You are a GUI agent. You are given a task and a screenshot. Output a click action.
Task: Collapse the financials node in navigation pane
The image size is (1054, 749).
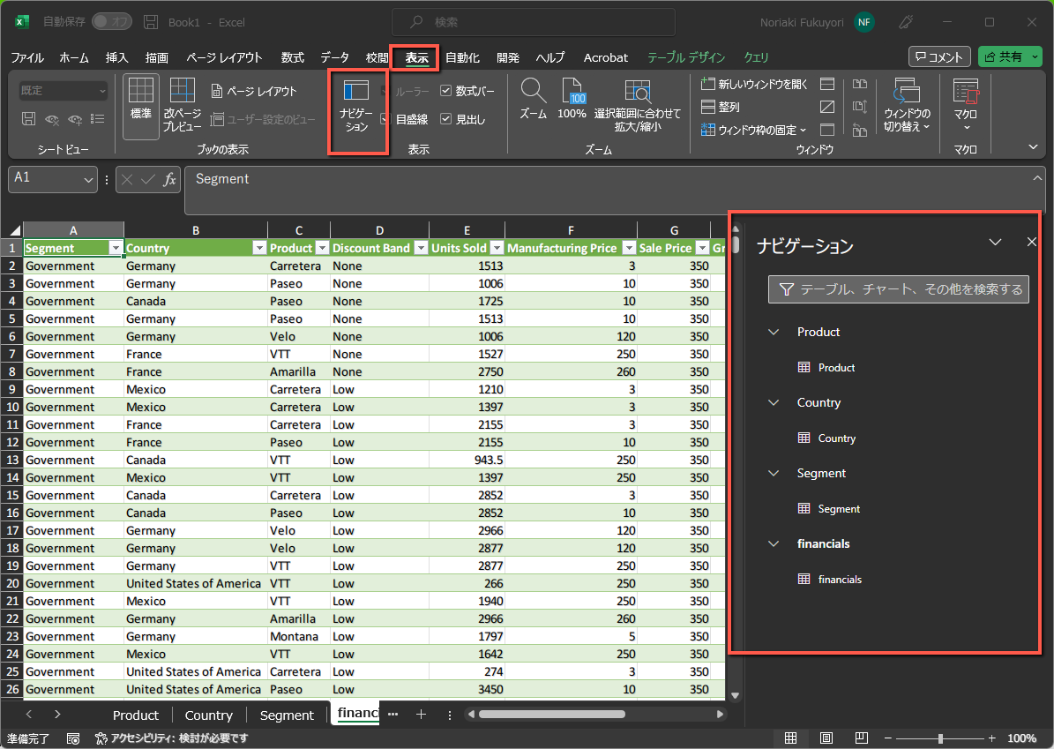click(x=774, y=544)
